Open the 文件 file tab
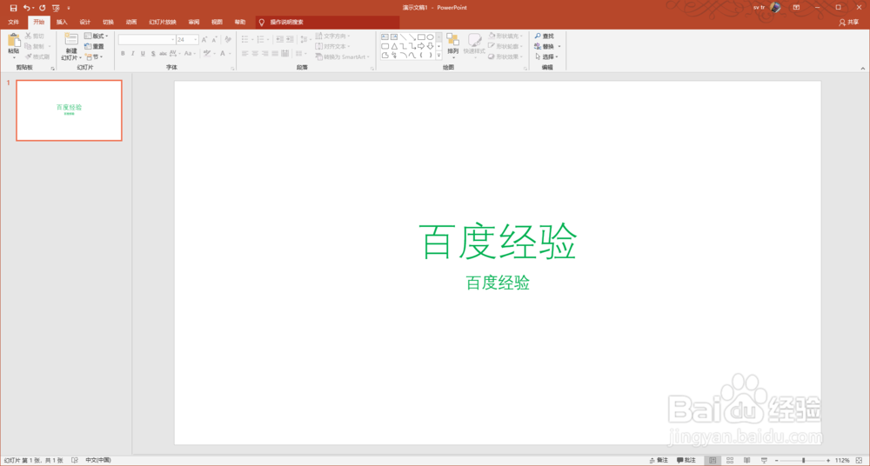Screen dimensions: 870x466 click(13, 23)
